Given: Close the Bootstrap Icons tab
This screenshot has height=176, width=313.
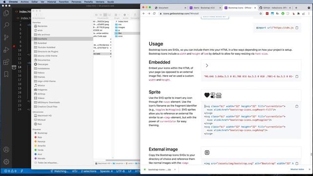Looking at the screenshot, I should click(255, 8).
